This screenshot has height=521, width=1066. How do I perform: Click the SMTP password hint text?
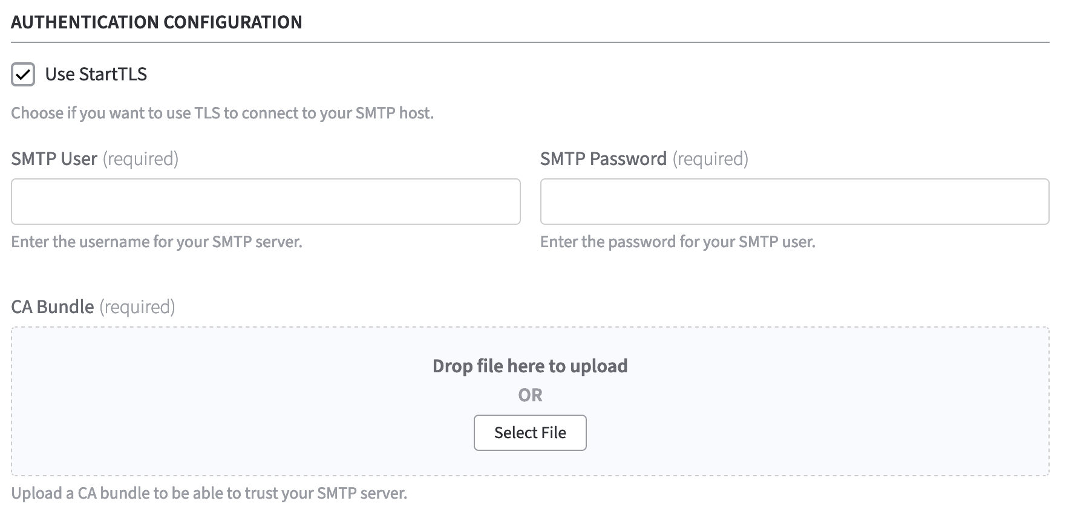[678, 242]
